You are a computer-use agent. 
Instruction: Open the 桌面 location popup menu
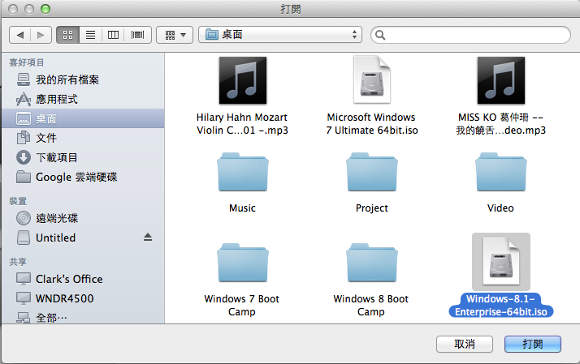point(282,35)
